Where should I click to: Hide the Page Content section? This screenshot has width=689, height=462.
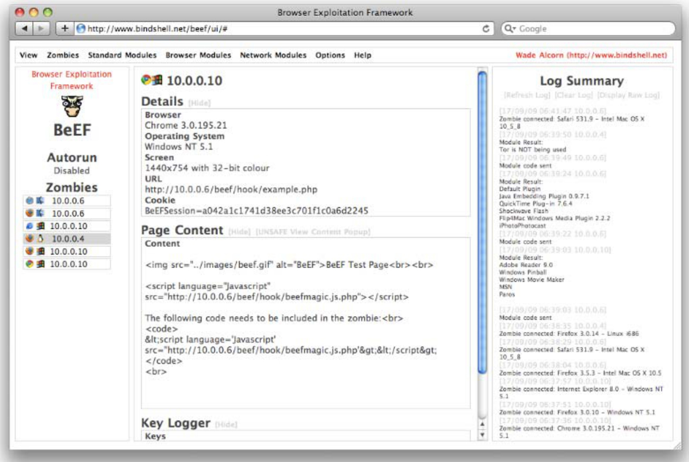[240, 232]
